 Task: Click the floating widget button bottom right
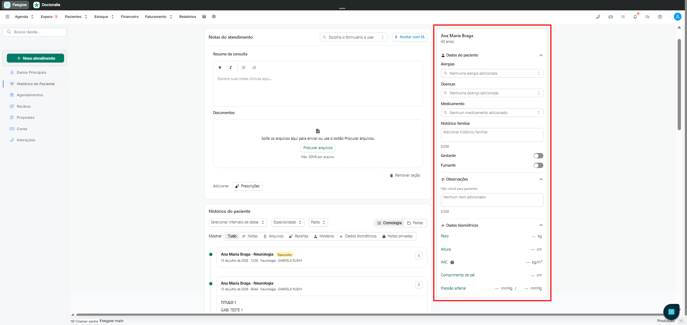pos(671,312)
